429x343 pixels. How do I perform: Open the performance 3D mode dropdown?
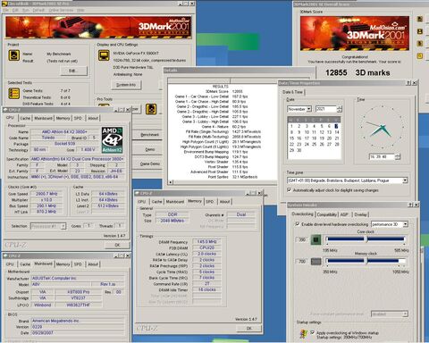[x=406, y=224]
